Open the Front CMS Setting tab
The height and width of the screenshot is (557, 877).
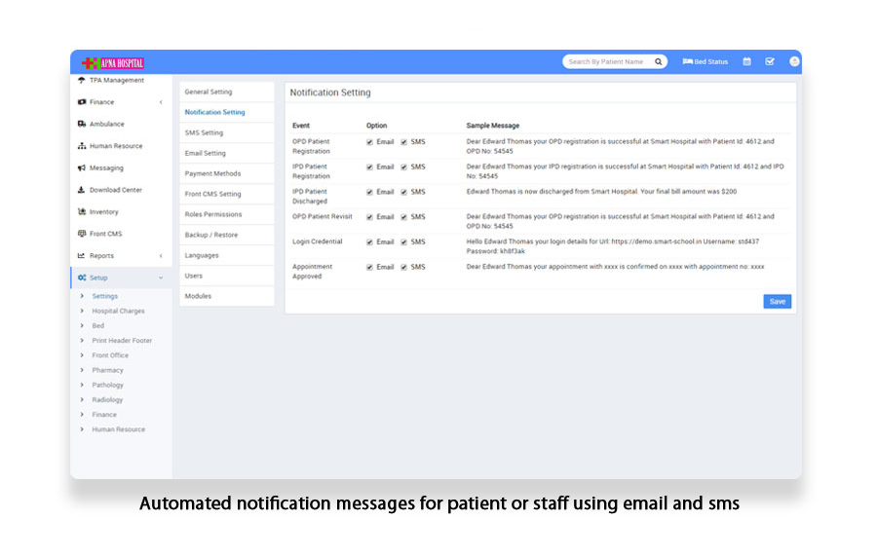coord(227,194)
